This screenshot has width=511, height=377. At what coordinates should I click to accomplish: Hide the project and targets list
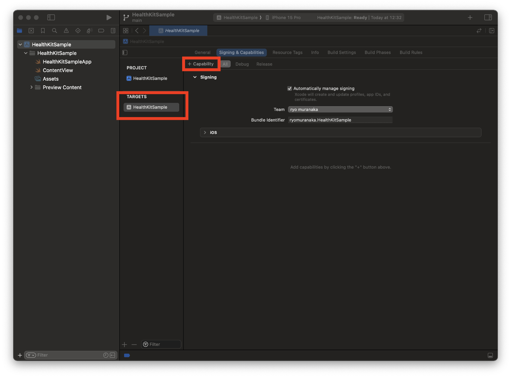pos(125,53)
